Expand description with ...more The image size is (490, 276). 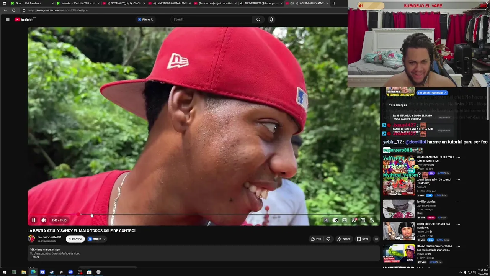[x=35, y=257]
